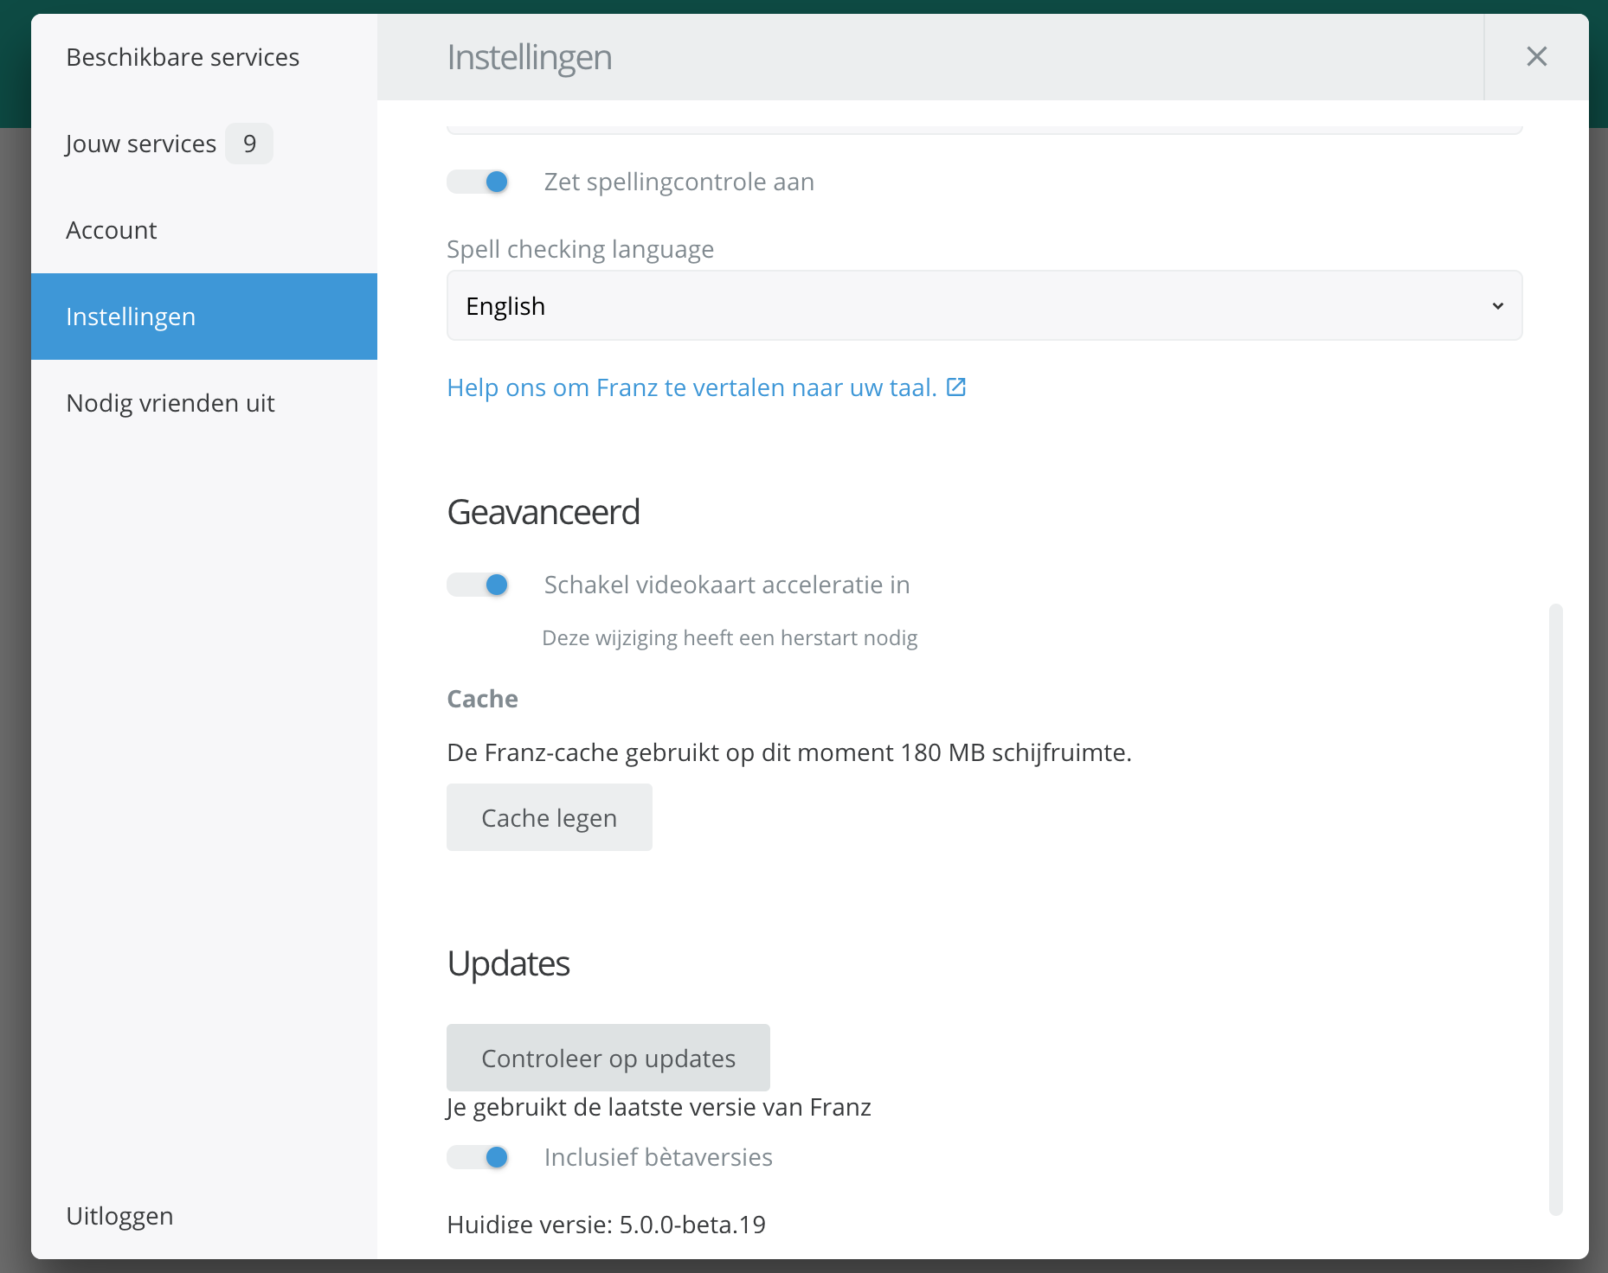Click the settings panel vertical scrollbar

(x=1556, y=910)
